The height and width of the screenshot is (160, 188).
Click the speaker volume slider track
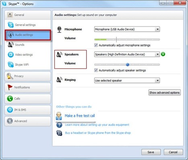[x=127, y=65]
